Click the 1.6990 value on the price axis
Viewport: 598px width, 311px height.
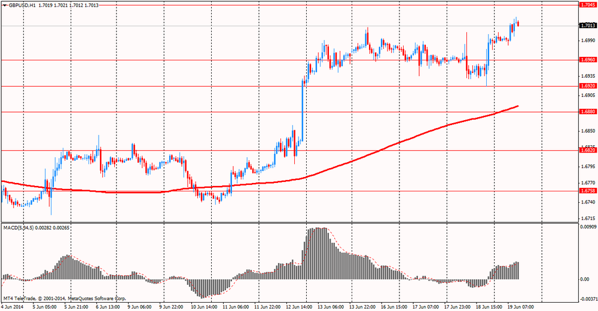[588, 41]
